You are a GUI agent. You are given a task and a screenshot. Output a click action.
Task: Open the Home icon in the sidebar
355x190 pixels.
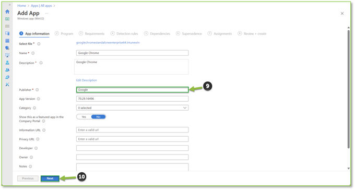7,11
